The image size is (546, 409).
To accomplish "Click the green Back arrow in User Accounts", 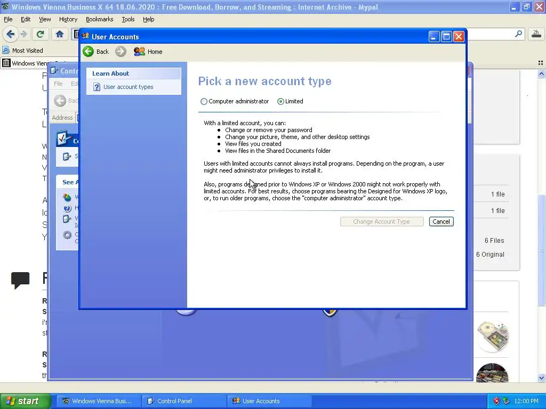I will [89, 52].
